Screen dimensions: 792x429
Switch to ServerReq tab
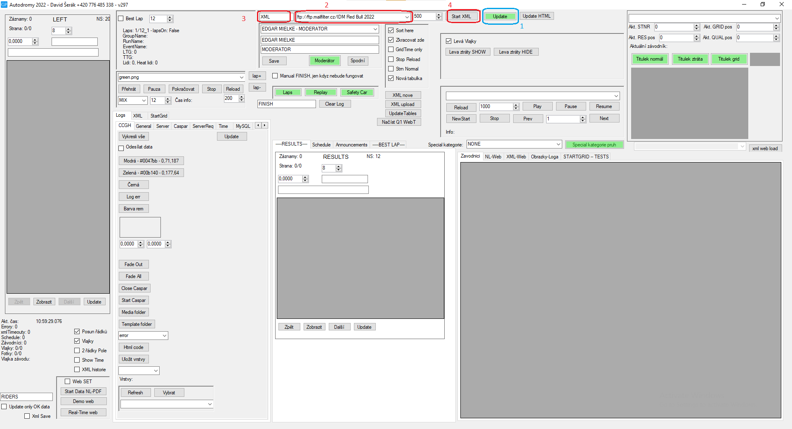(203, 126)
